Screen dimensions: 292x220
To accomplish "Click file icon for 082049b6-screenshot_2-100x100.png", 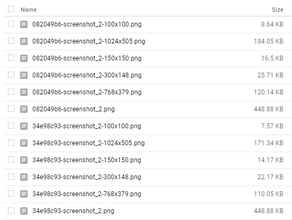I will (24, 24).
